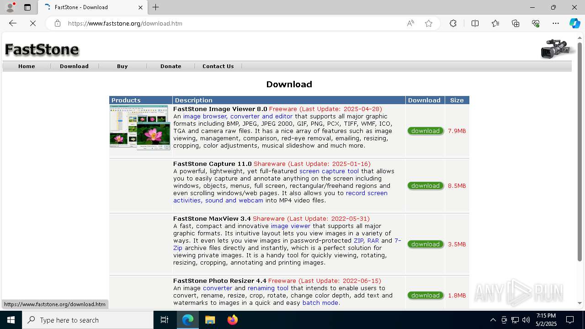Image resolution: width=585 pixels, height=329 pixels.
Task: Follow the 'image viewer' link in MaxView
Action: (291, 226)
